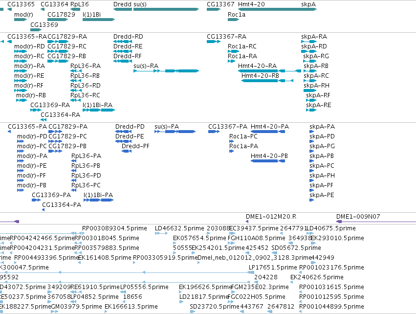Select the skpA gene label
The image size is (416, 314).
tap(308, 4)
